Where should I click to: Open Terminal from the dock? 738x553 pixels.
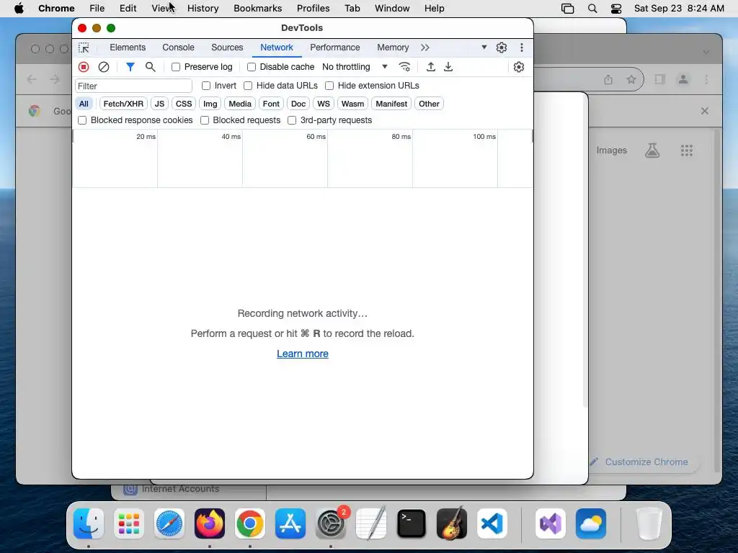tap(412, 523)
